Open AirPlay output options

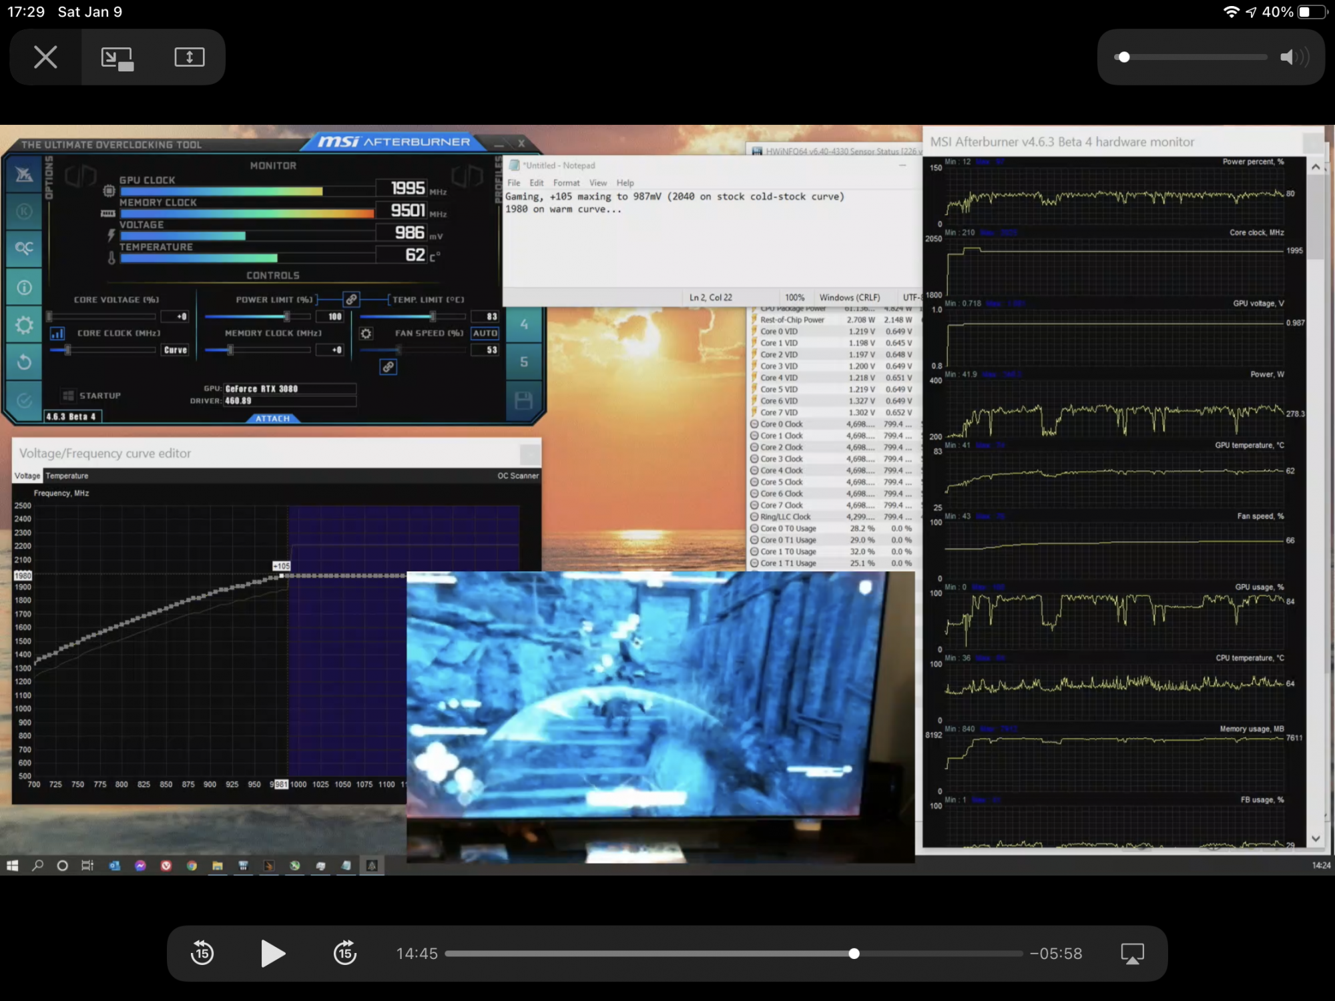pos(1133,953)
